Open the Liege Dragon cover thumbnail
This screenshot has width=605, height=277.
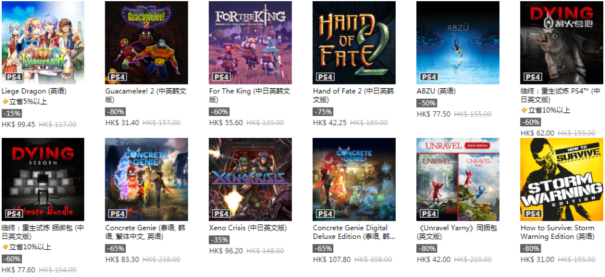(43, 42)
